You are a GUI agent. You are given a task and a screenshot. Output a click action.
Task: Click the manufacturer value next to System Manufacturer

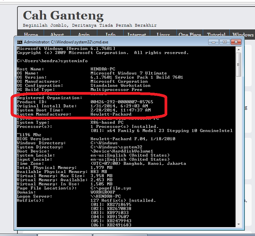point(111,114)
